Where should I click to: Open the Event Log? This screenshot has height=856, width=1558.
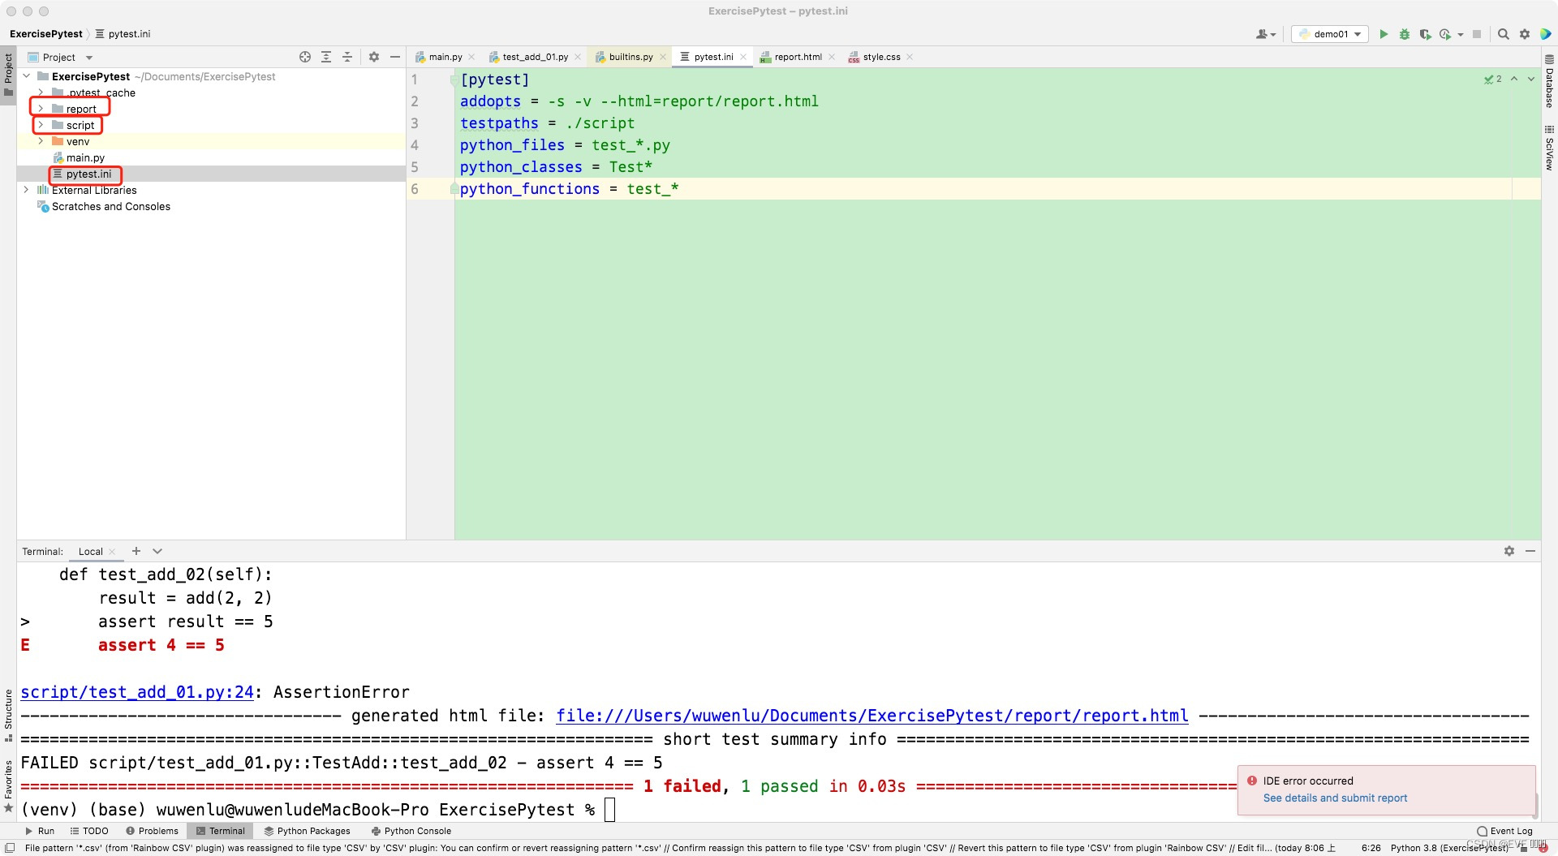coord(1504,831)
